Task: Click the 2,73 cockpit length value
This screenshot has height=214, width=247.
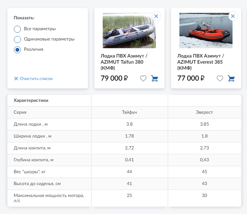Action: pyautogui.click(x=204, y=148)
